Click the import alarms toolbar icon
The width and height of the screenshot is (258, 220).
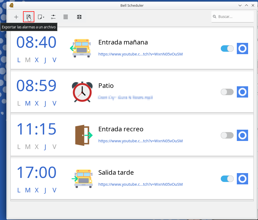(41, 17)
